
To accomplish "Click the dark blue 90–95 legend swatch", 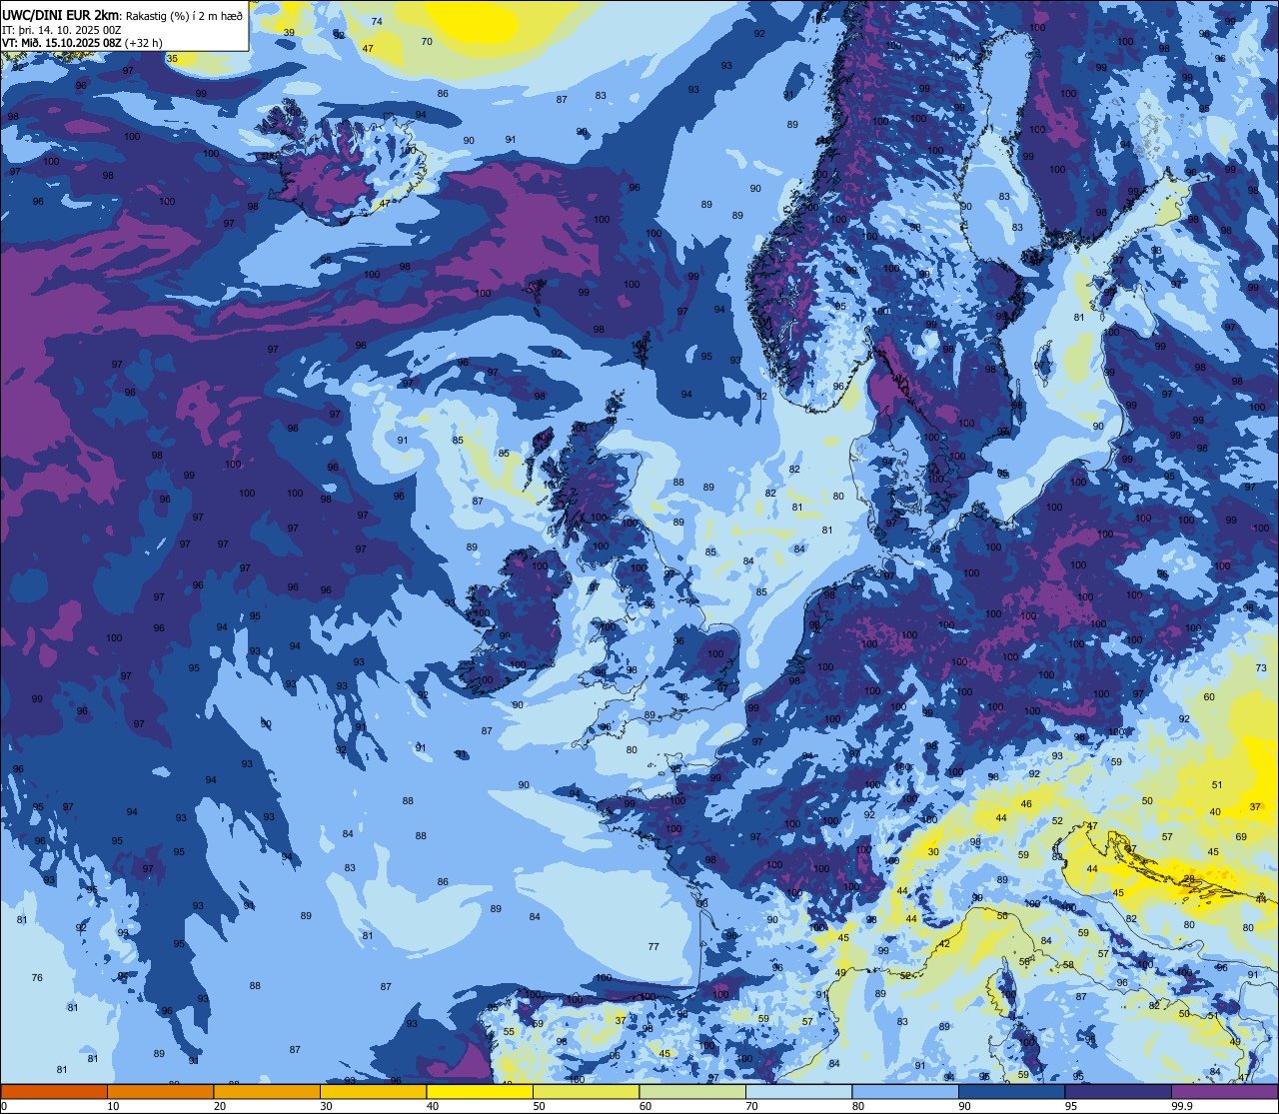I will (1011, 1091).
